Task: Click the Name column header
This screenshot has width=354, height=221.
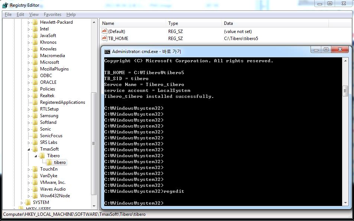Action: point(108,23)
